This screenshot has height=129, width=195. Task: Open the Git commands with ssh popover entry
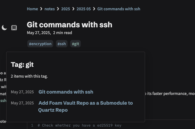pyautogui.click(x=66, y=92)
